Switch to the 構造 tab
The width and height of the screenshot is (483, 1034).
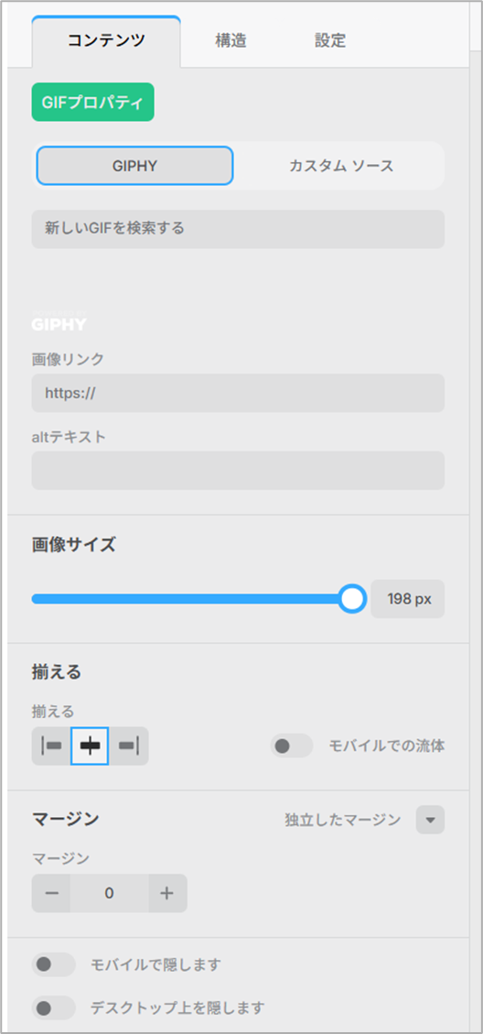pos(231,41)
